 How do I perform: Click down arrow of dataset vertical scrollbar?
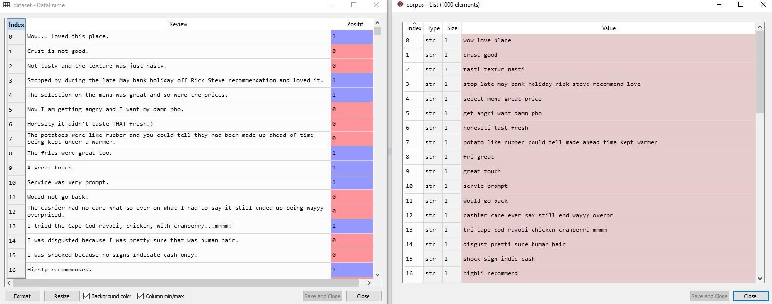(x=377, y=275)
